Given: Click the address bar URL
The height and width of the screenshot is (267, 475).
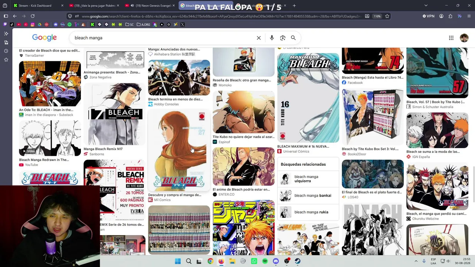Looking at the screenshot, I should (221, 16).
